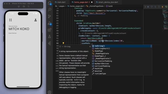Image resolution: width=168 pixels, height=94 pixels.
Task: Open the Source Control view
Action: click(x=50, y=16)
